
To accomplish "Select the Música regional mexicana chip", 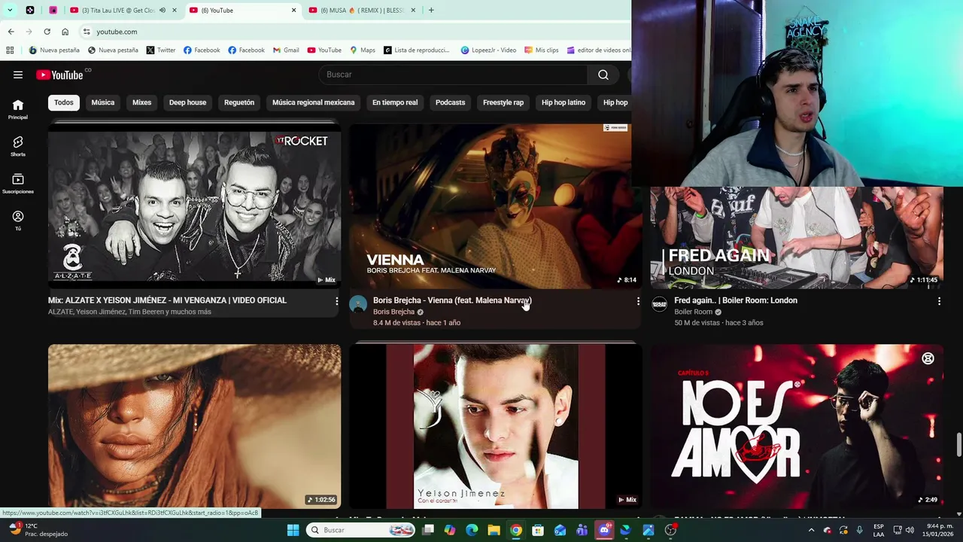I will click(x=313, y=102).
